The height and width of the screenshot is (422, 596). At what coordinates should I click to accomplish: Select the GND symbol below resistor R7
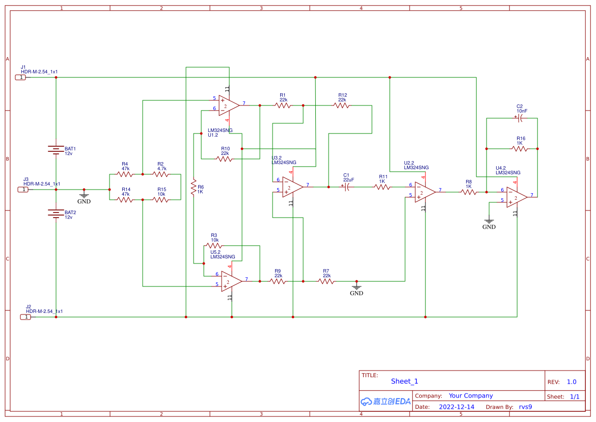tap(357, 288)
